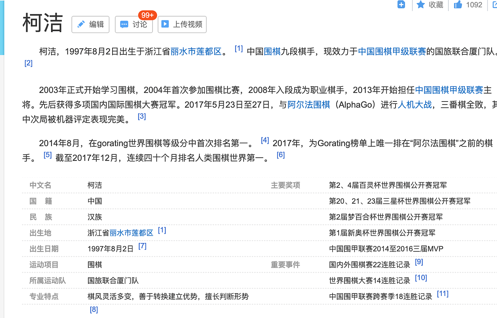Open the 阿尔法围棋 link
Image resolution: width=497 pixels, height=318 pixels.
click(x=309, y=105)
